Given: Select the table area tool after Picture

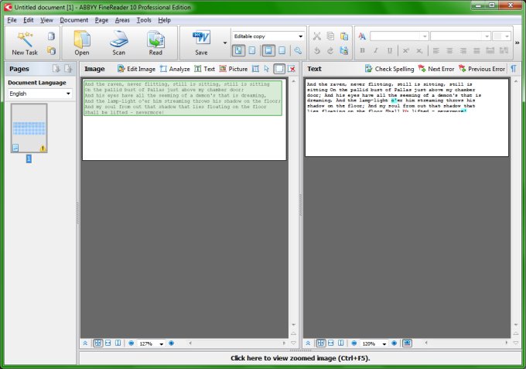Looking at the screenshot, I should (x=255, y=69).
